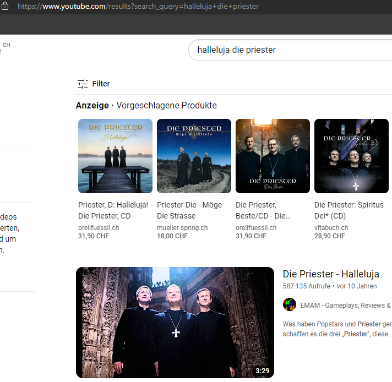This screenshot has height=382, width=392.
Task: Open the Möge die Straße album cover
Action: [x=194, y=156]
